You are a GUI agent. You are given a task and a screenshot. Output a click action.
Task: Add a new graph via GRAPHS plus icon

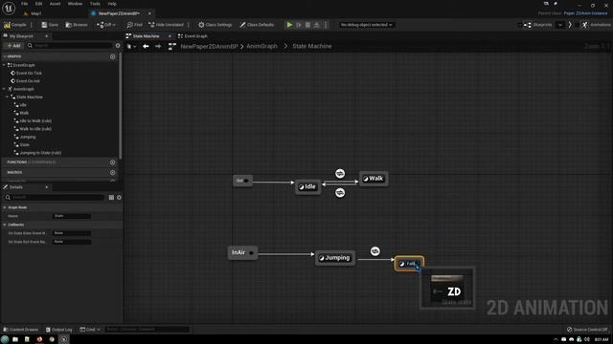pyautogui.click(x=113, y=56)
